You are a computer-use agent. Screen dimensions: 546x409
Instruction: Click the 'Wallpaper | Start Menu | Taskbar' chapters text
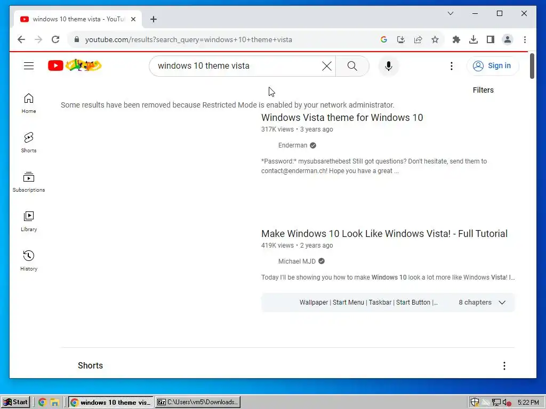(x=368, y=302)
